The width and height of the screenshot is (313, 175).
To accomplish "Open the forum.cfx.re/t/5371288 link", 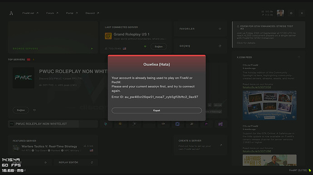I will coord(257,151).
